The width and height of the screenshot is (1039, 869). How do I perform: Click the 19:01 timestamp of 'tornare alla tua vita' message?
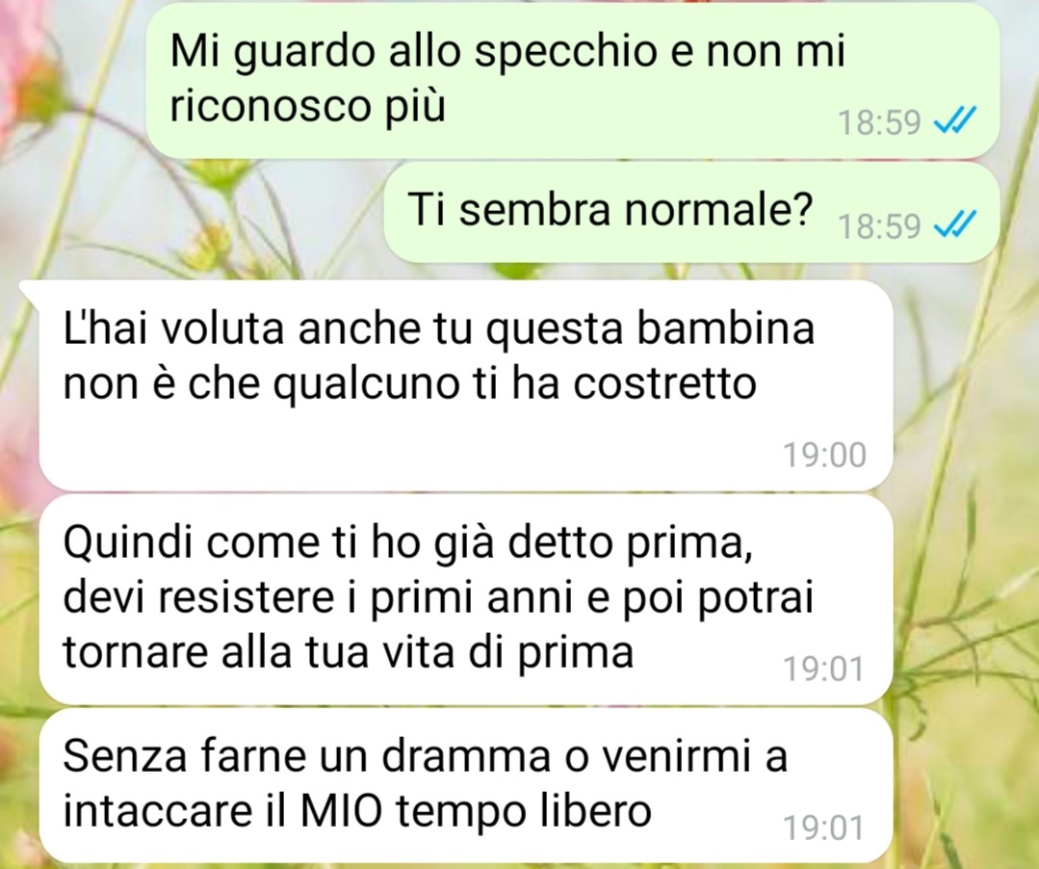coord(823,669)
